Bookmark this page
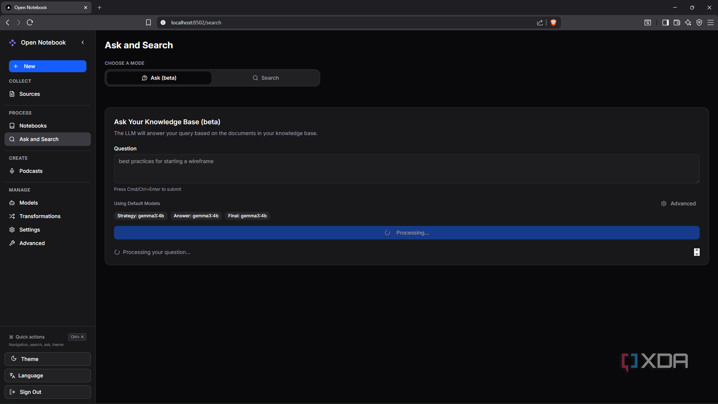The height and width of the screenshot is (404, 718). [148, 22]
